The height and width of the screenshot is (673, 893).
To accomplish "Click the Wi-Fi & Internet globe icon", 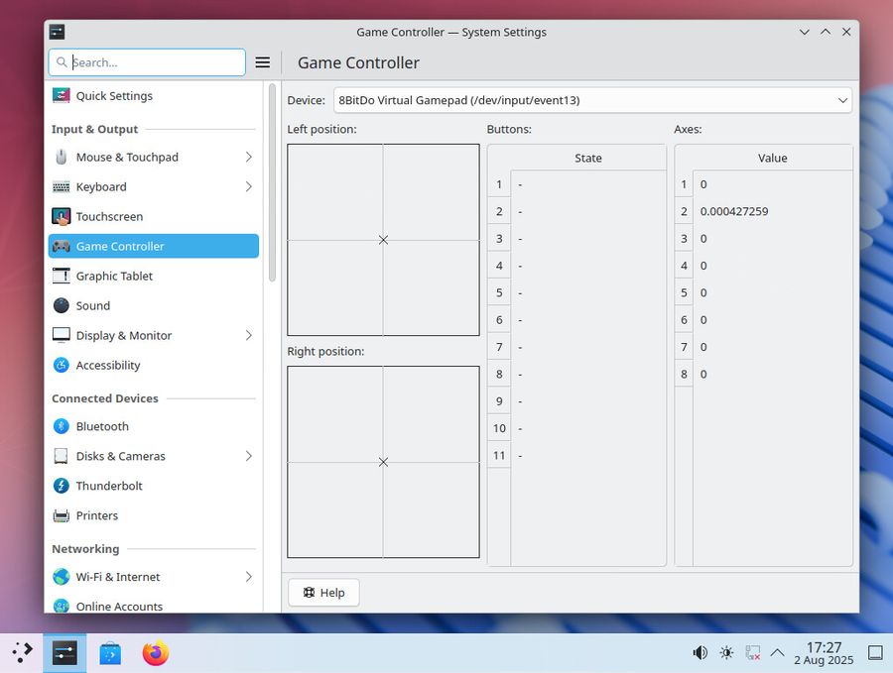I will (x=61, y=577).
